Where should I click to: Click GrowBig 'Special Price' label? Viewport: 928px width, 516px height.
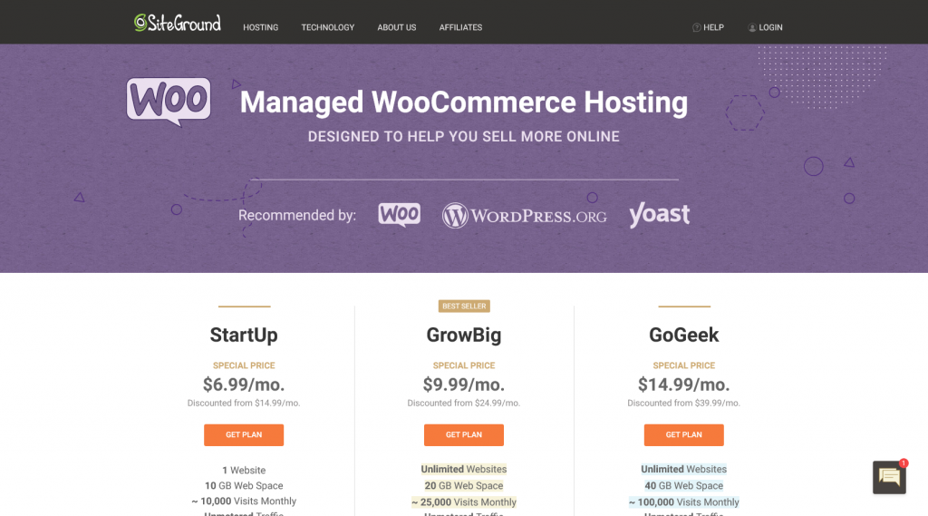click(x=464, y=365)
